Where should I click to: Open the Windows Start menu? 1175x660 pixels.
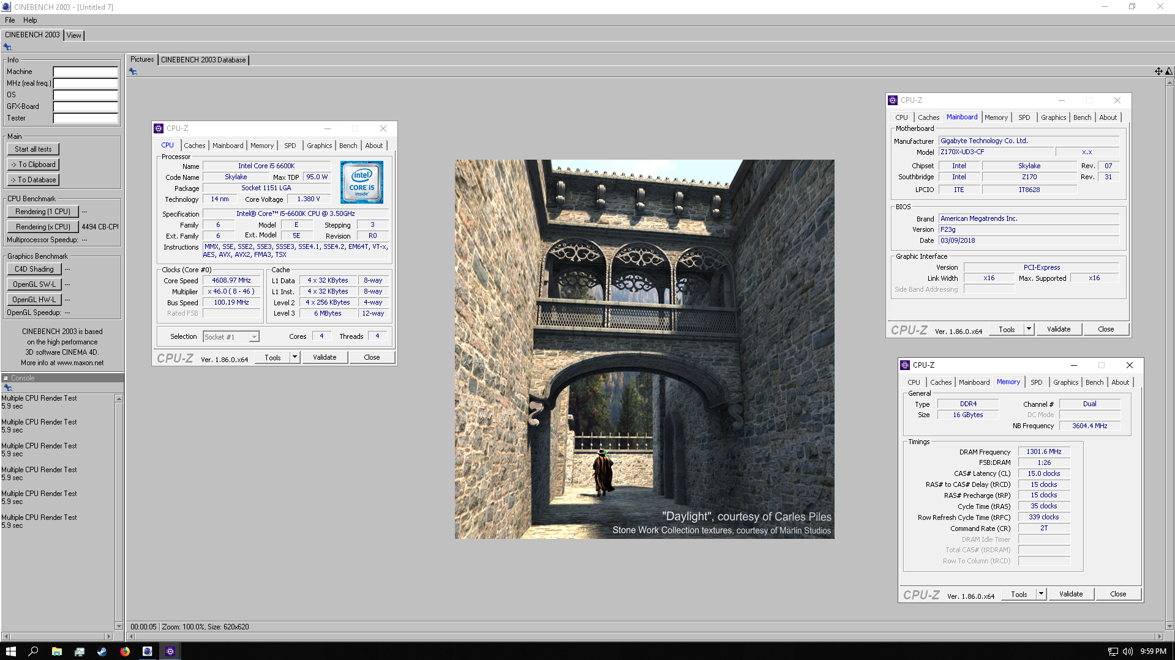(10, 651)
